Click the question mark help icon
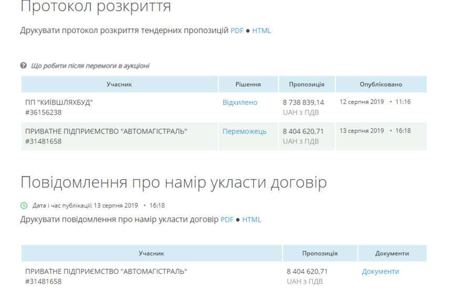This screenshot has height=299, width=451. click(x=24, y=66)
